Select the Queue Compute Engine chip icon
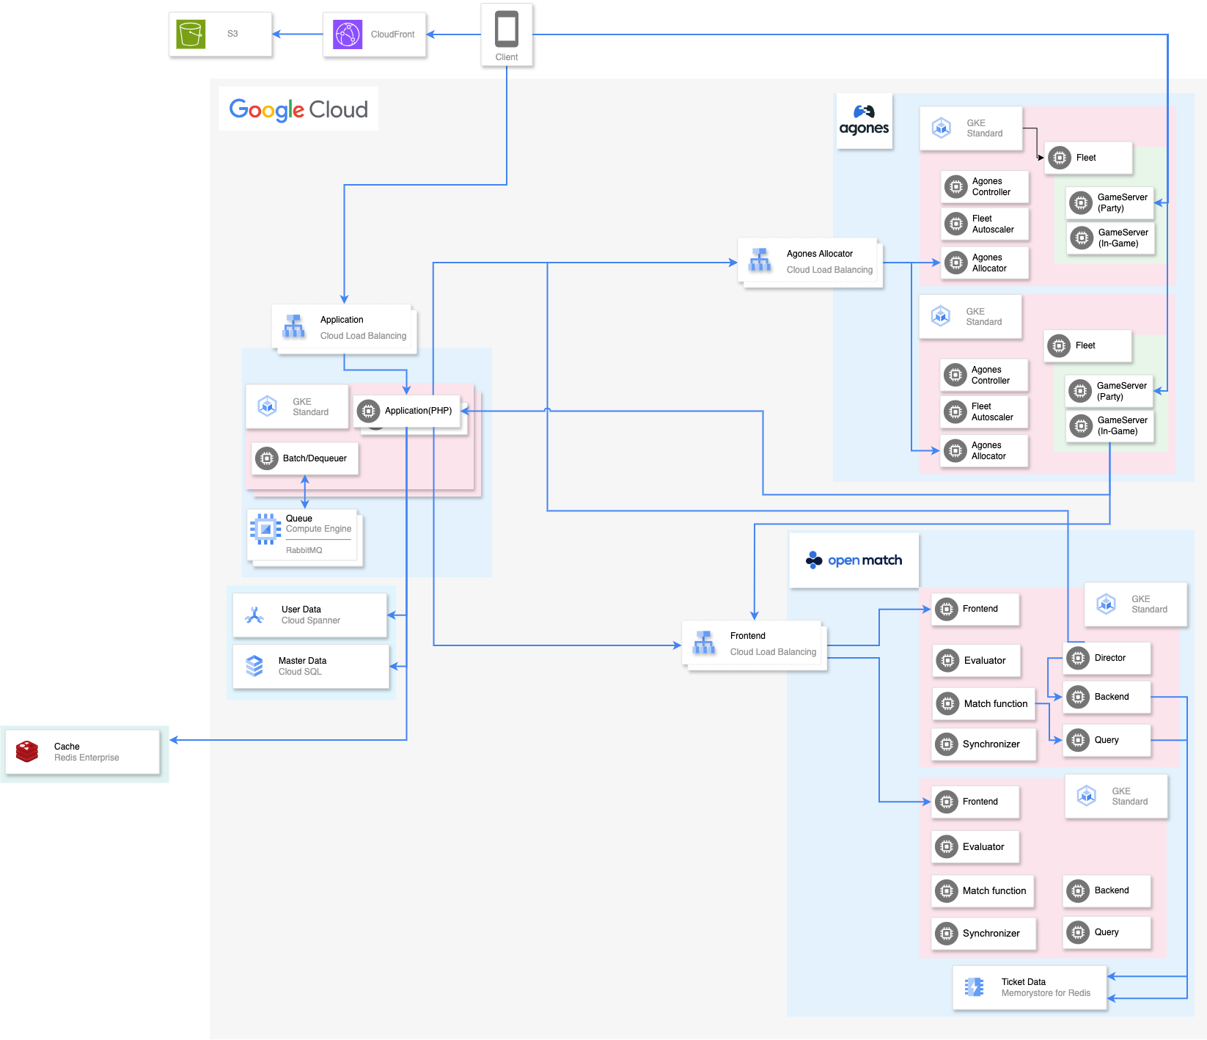 tap(265, 529)
